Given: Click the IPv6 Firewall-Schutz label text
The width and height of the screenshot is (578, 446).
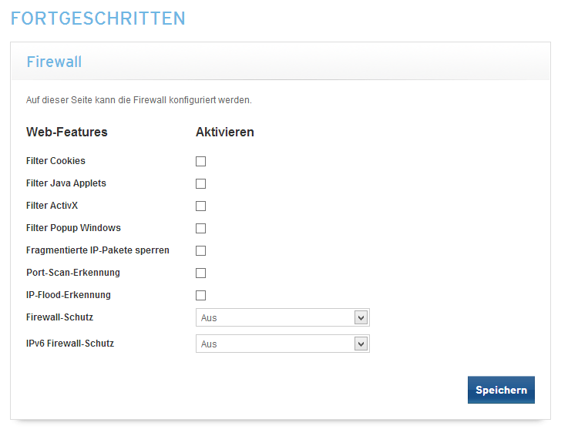Looking at the screenshot, I should pyautogui.click(x=70, y=344).
